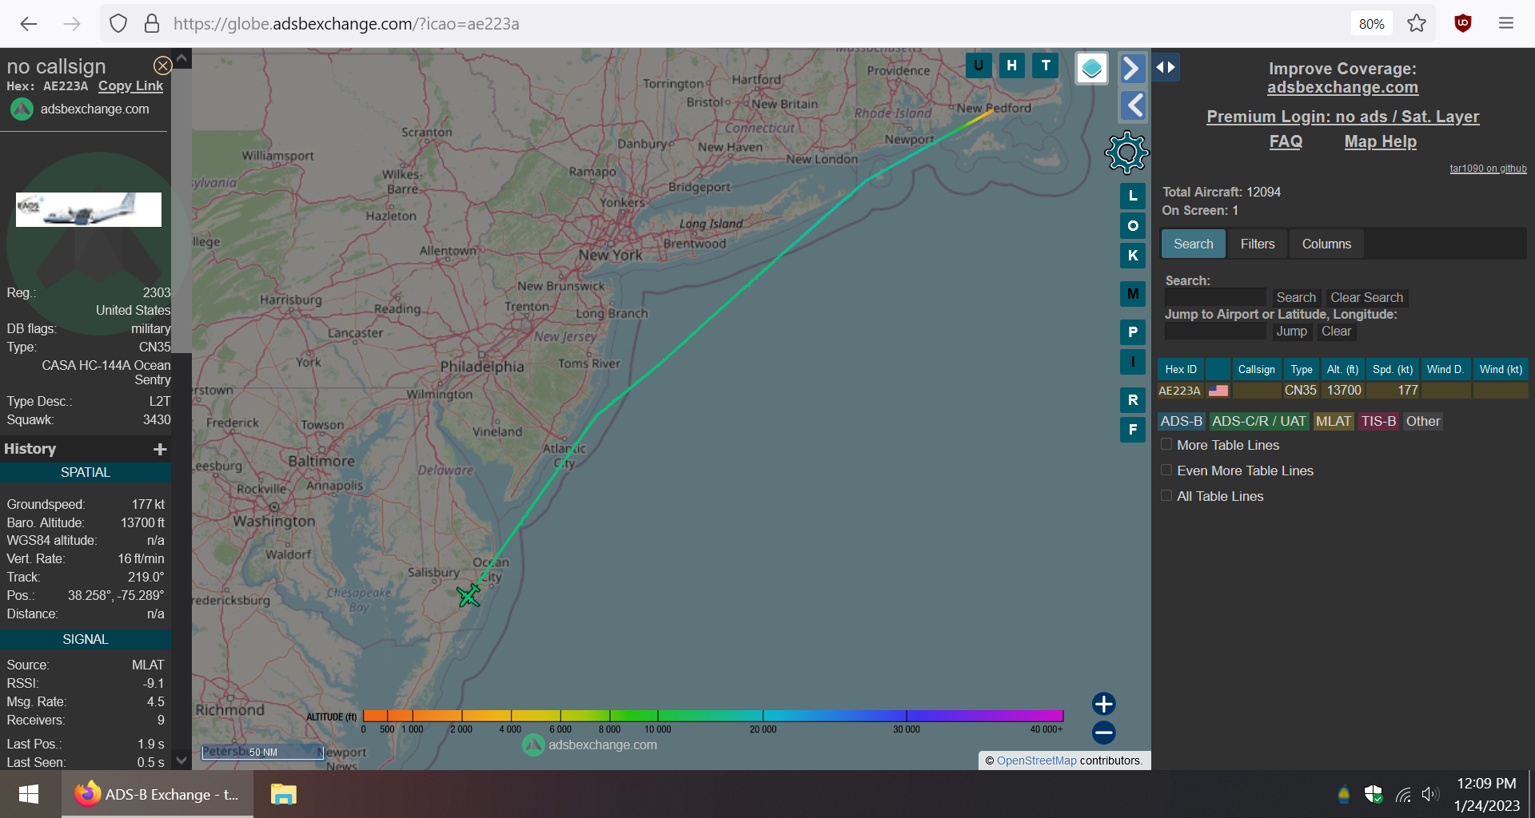Toggle sidebar with double-arrow button
Image resolution: width=1535 pixels, height=818 pixels.
pos(1166,67)
